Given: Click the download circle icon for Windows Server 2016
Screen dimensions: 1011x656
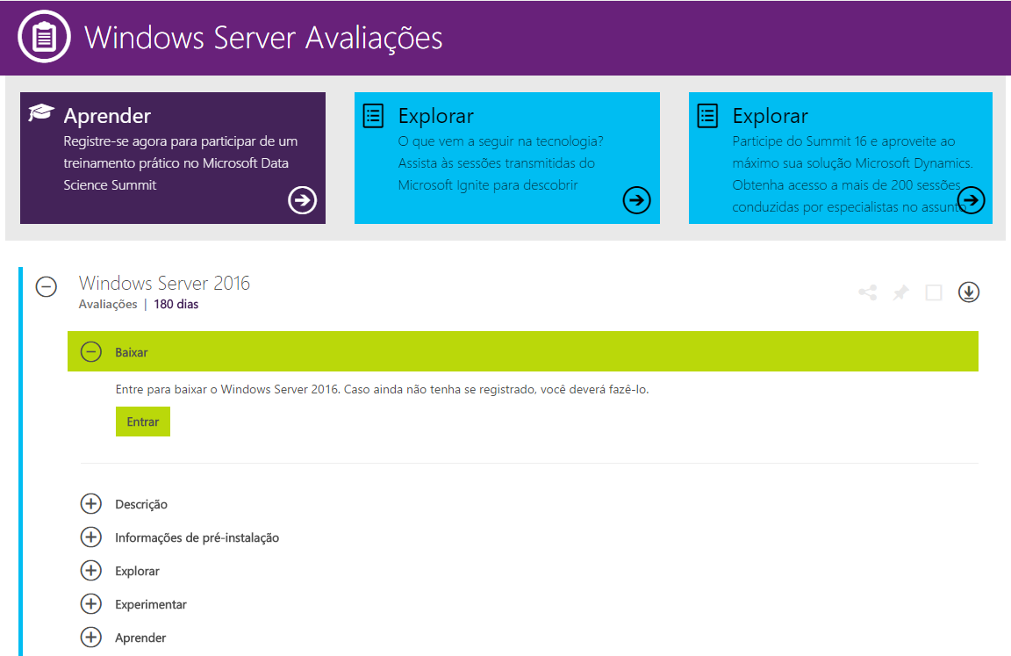Looking at the screenshot, I should [x=969, y=292].
